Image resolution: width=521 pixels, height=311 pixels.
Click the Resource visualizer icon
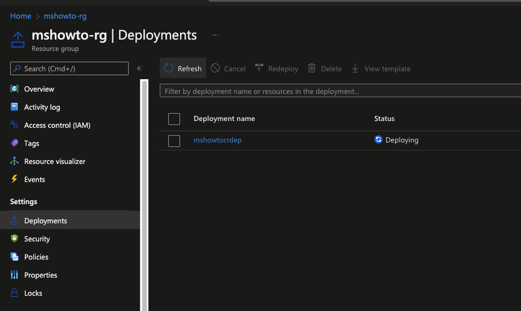point(14,161)
